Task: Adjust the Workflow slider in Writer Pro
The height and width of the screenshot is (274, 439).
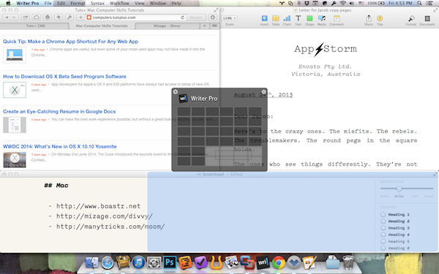Action: 399,189
